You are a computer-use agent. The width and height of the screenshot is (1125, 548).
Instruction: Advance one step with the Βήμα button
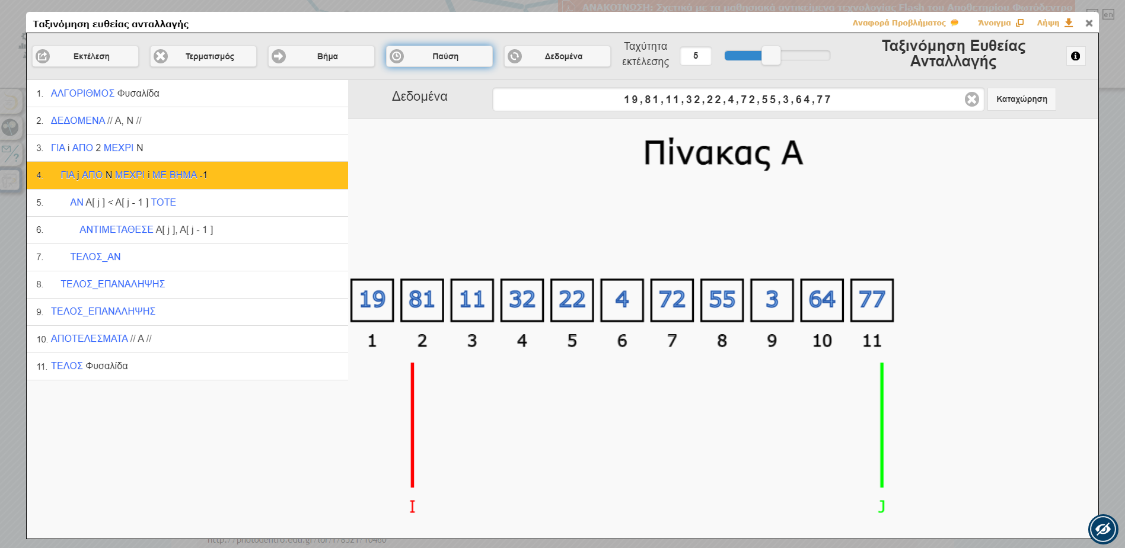321,56
